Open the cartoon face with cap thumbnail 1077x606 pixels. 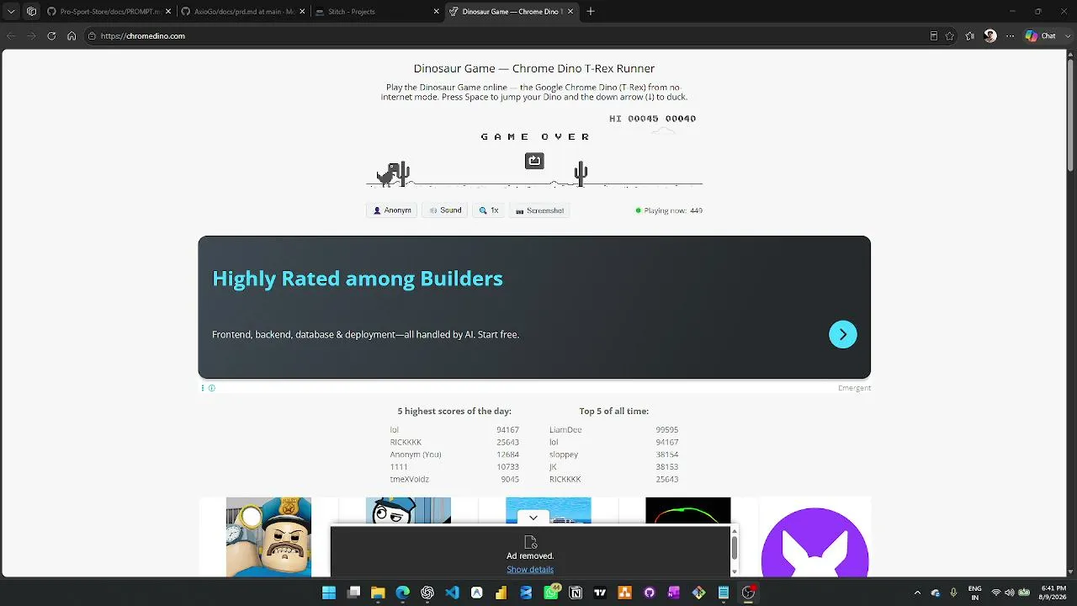tap(408, 510)
